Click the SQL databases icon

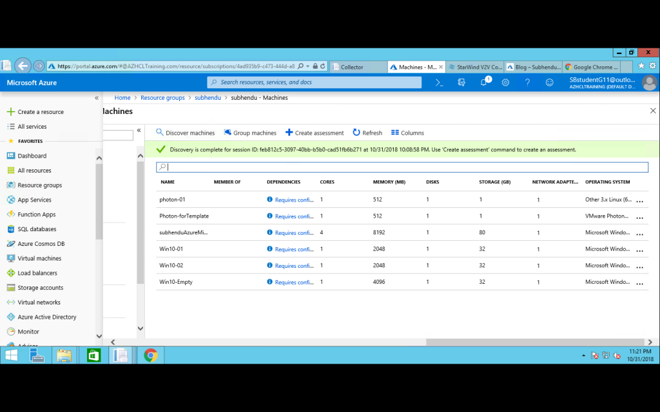coord(11,229)
